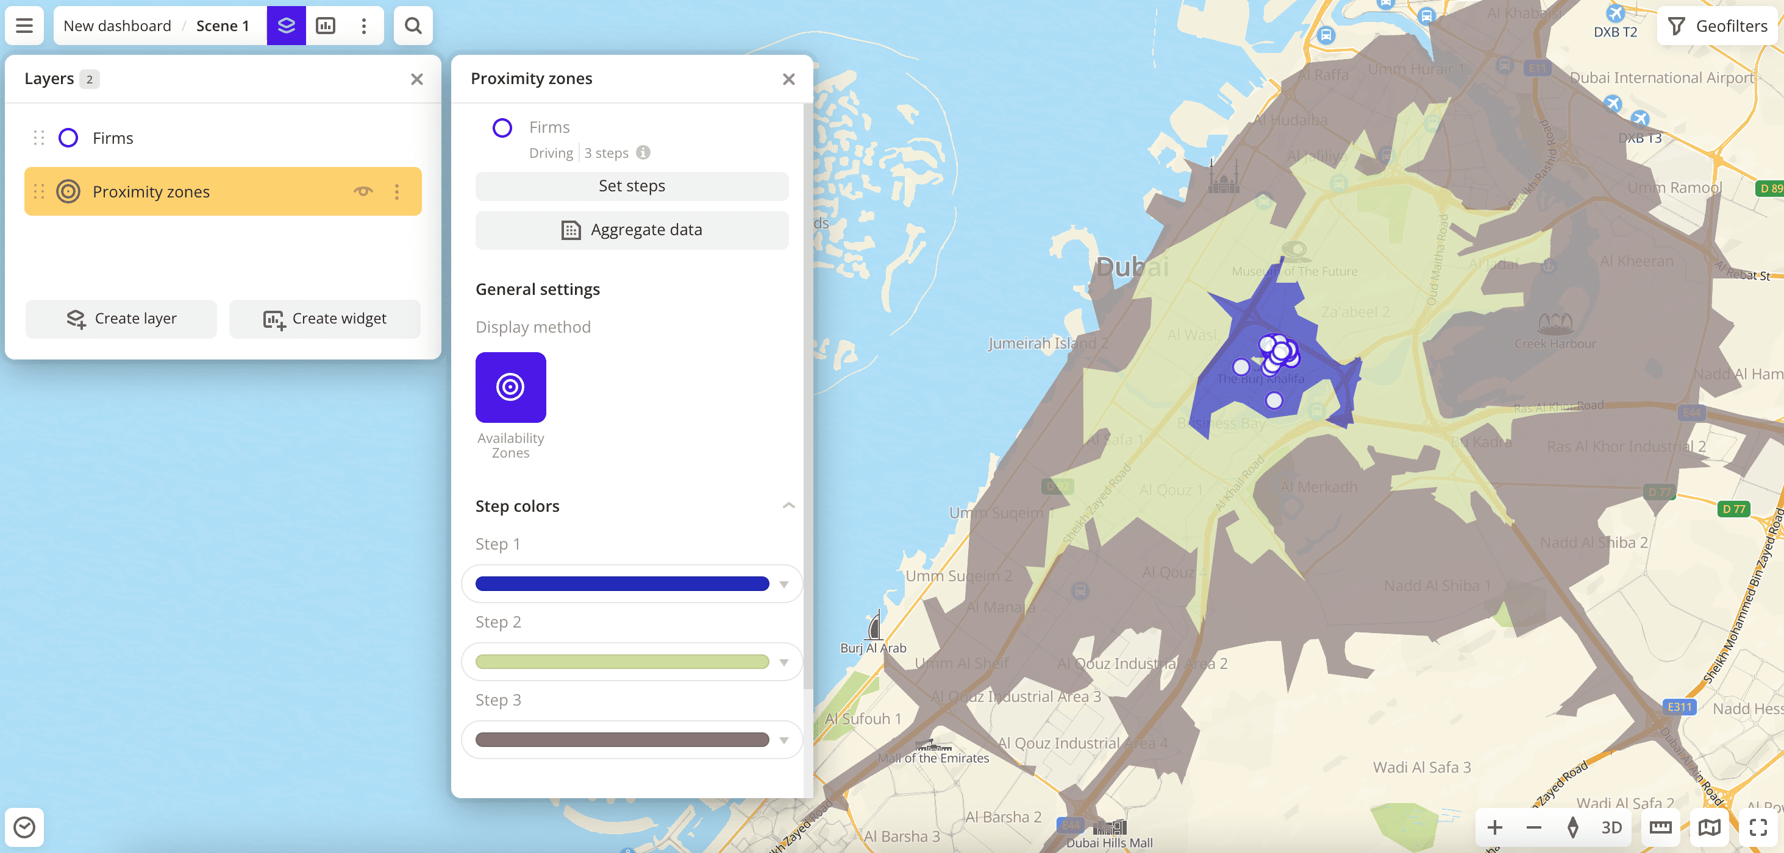Open the Step 3 color dropdown
The width and height of the screenshot is (1784, 853).
click(783, 740)
